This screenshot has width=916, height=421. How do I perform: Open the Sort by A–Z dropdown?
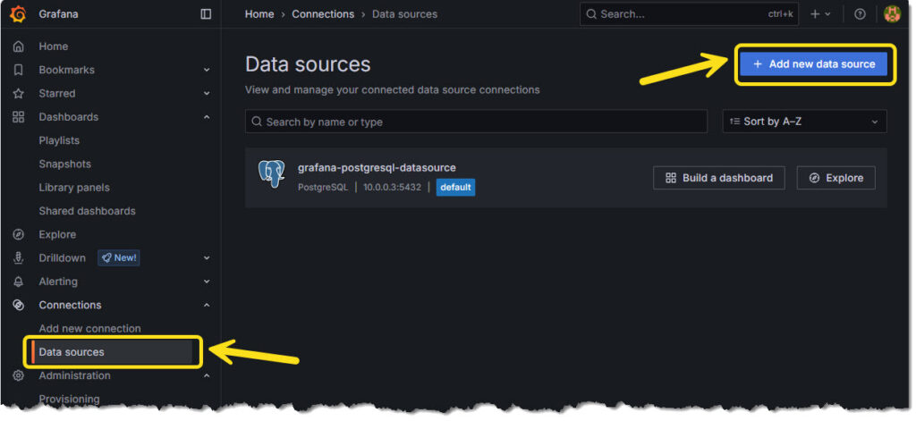(804, 122)
